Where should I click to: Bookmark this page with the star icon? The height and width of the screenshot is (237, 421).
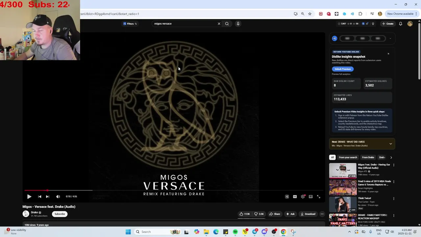310,14
